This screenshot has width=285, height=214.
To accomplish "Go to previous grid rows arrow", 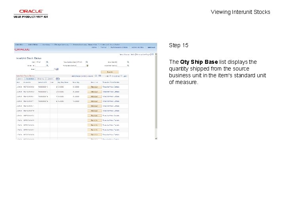I will pyautogui.click(x=110, y=76).
